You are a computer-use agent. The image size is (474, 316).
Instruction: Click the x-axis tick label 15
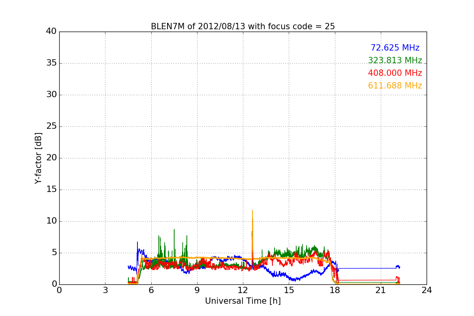(289, 290)
